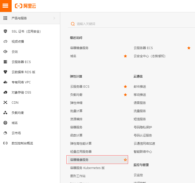The image size is (195, 183).
Task: Open 云安全中心（态势感知）
Action: coord(150,56)
